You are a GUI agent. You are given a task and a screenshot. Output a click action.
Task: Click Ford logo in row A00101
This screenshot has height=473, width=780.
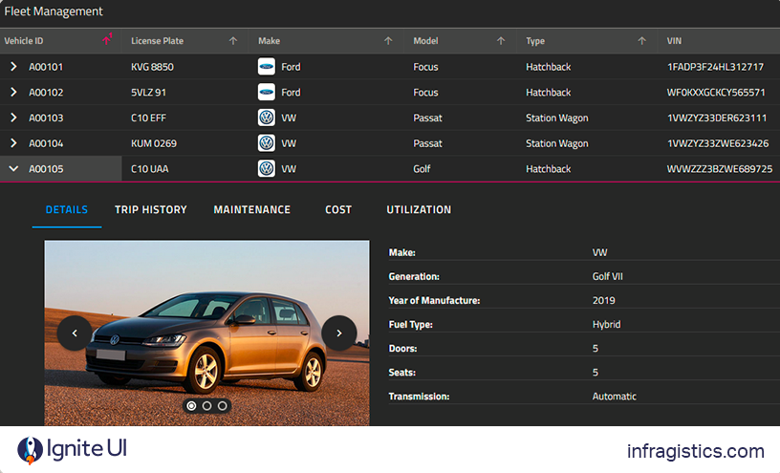267,66
